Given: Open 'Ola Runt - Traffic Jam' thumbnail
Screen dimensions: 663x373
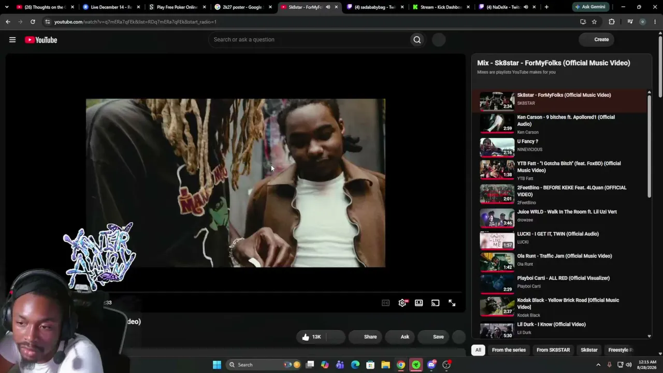Looking at the screenshot, I should tap(497, 262).
